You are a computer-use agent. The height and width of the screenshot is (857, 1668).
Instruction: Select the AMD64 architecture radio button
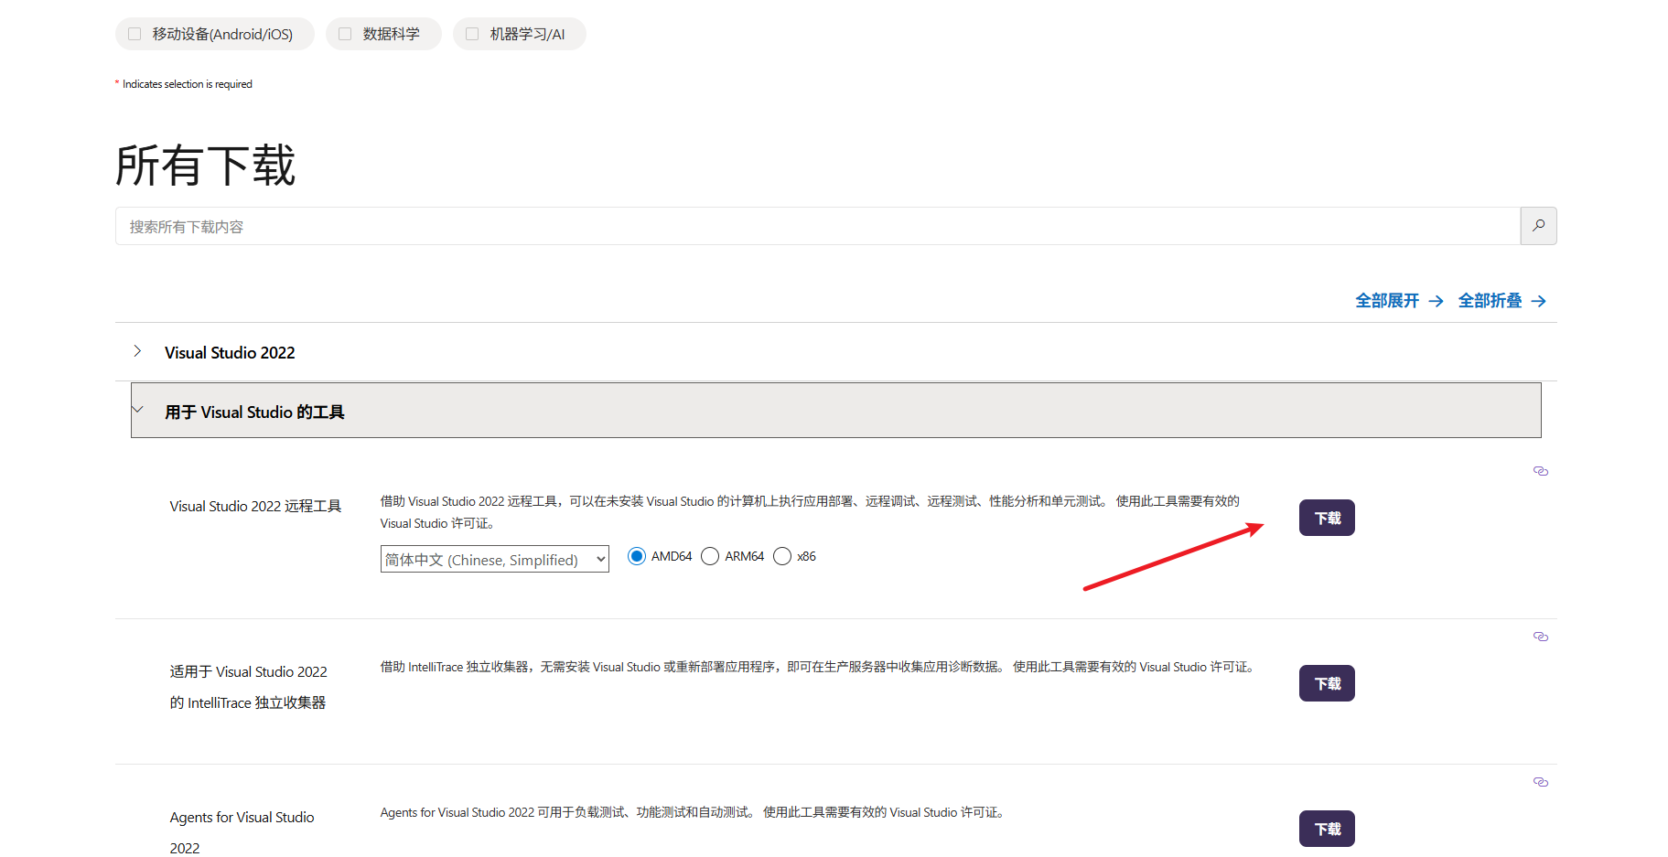click(x=637, y=556)
